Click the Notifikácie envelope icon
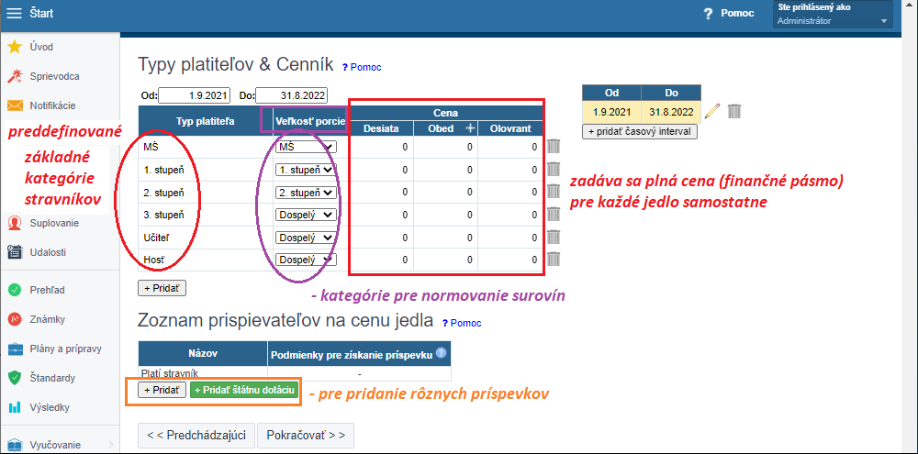 point(15,105)
